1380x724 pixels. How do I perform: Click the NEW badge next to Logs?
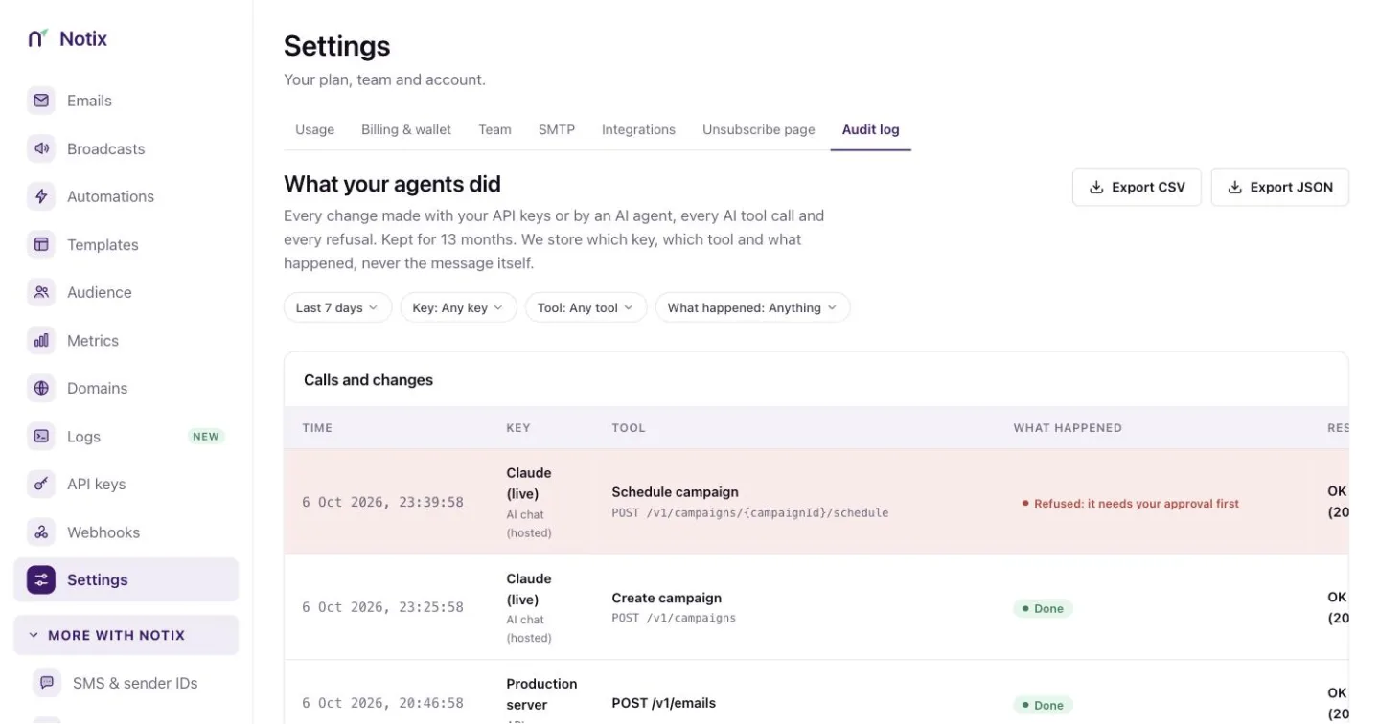206,436
